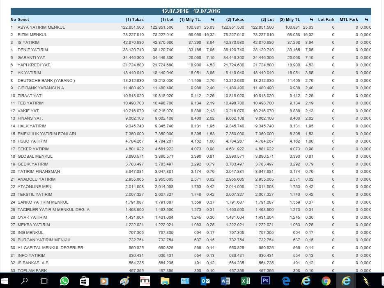This screenshot has width=384, height=288.
Task: Open Task View from the taskbar
Action: [44, 281]
